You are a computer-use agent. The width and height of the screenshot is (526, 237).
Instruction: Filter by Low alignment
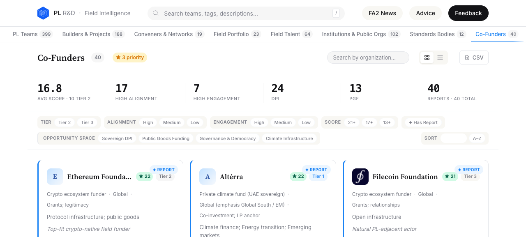195,122
